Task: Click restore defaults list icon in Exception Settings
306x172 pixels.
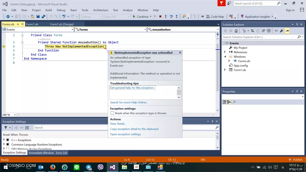Action: (27, 128)
